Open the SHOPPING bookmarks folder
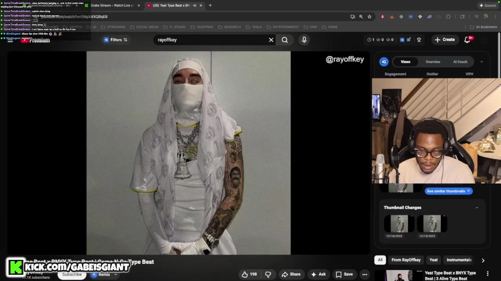The height and width of the screenshot is (281, 501). click(202, 27)
